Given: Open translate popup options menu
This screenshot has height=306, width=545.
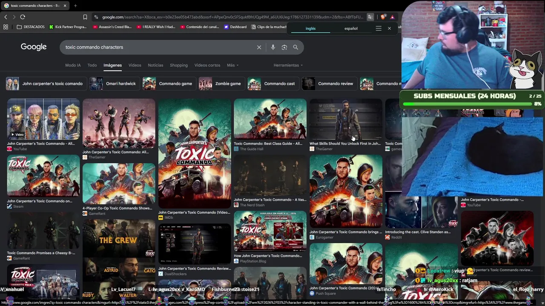Looking at the screenshot, I should (x=379, y=28).
